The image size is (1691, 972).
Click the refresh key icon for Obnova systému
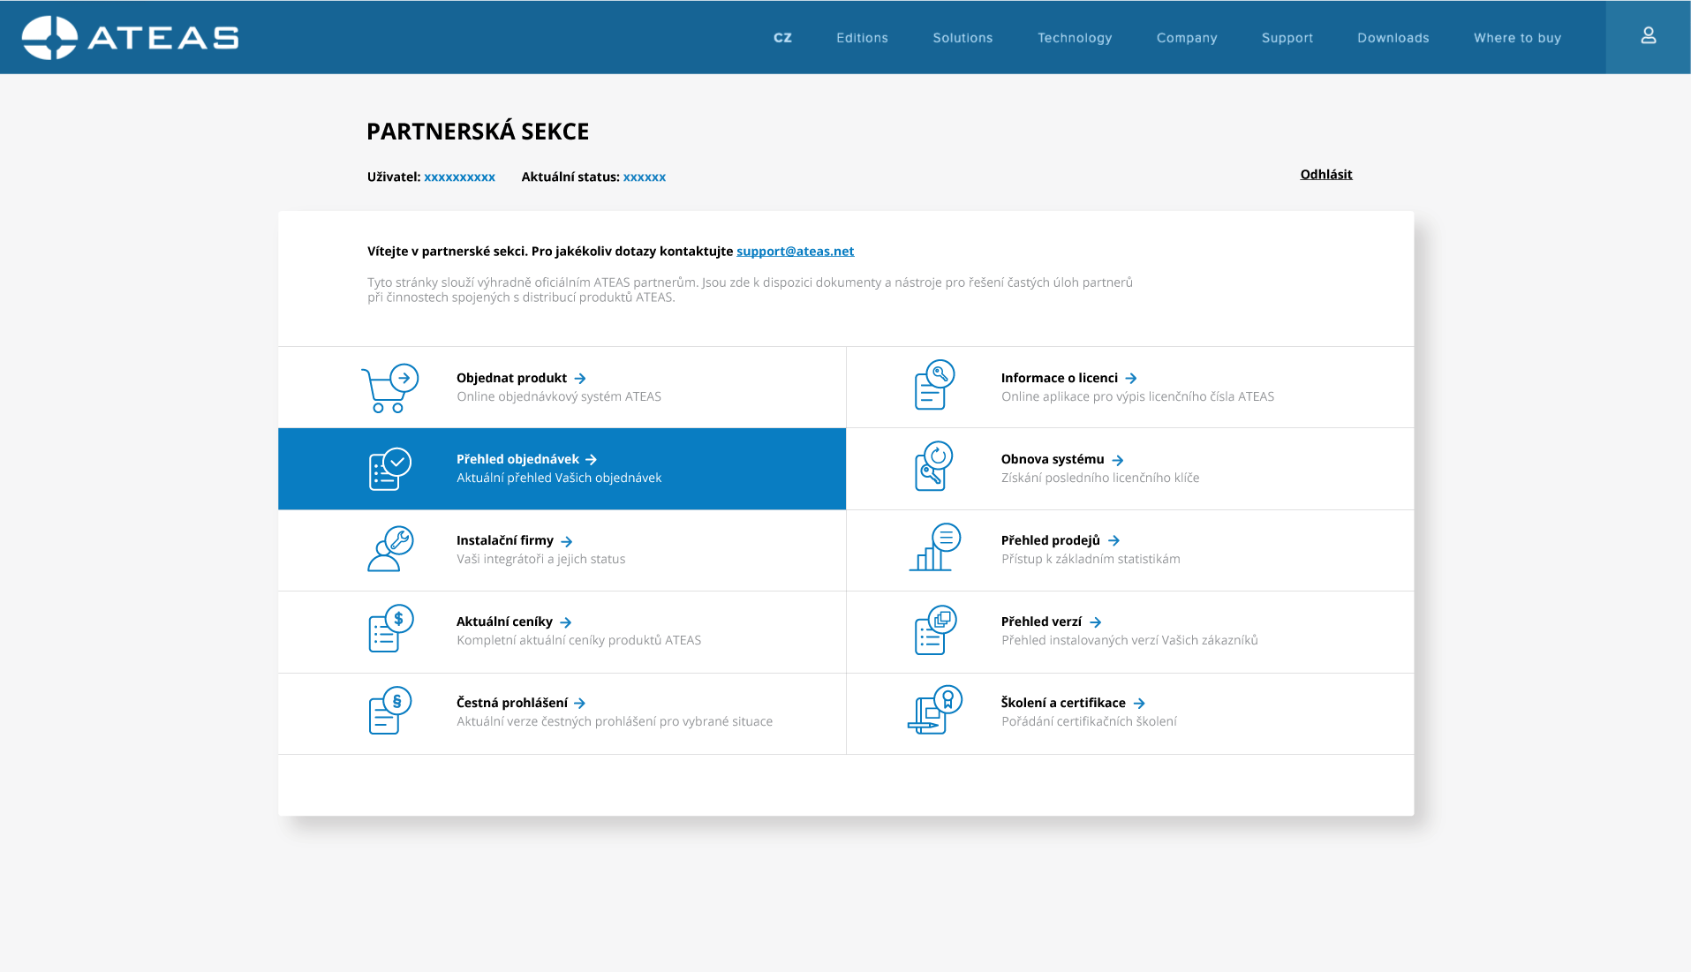tap(934, 466)
